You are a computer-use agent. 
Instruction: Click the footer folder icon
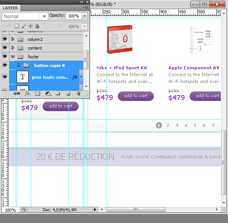click(x=20, y=57)
